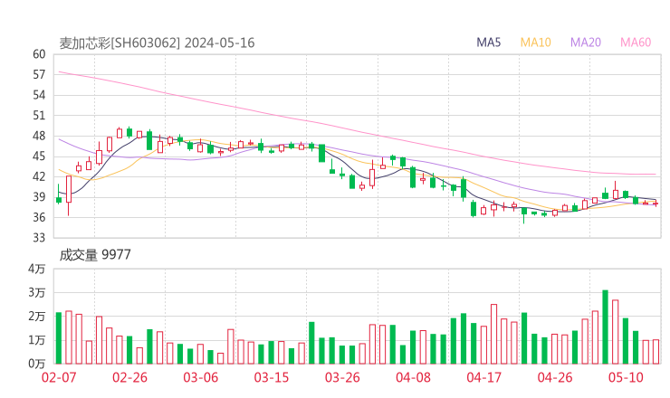The image size is (670, 398).
Task: Click the first green volume bar at 02-07
Action: 59,338
